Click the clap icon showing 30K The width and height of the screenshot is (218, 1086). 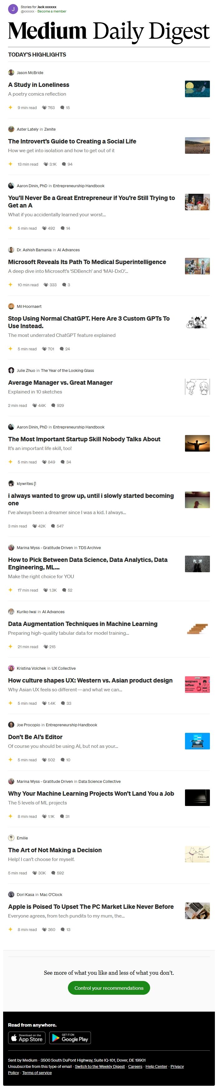coord(35,873)
